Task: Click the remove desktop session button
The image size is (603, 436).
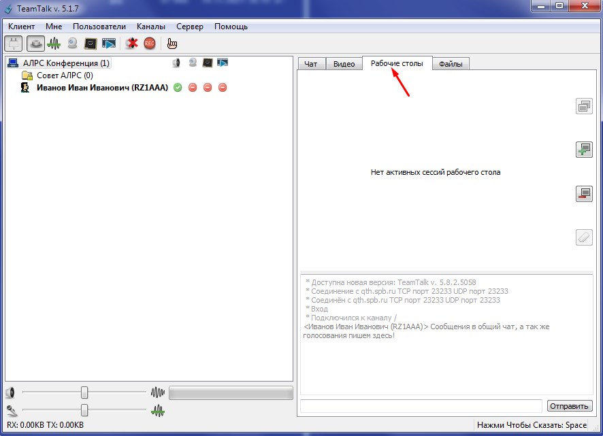Action: click(584, 194)
